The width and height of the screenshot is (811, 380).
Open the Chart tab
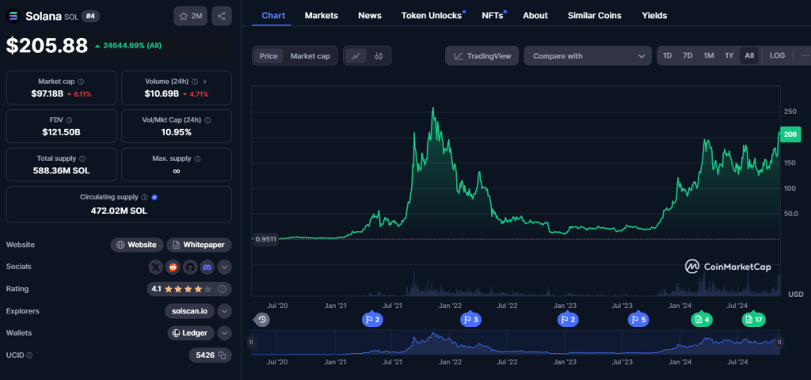[x=273, y=16]
